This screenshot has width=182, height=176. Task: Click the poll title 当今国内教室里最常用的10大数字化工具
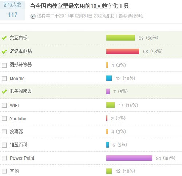tap(79, 6)
